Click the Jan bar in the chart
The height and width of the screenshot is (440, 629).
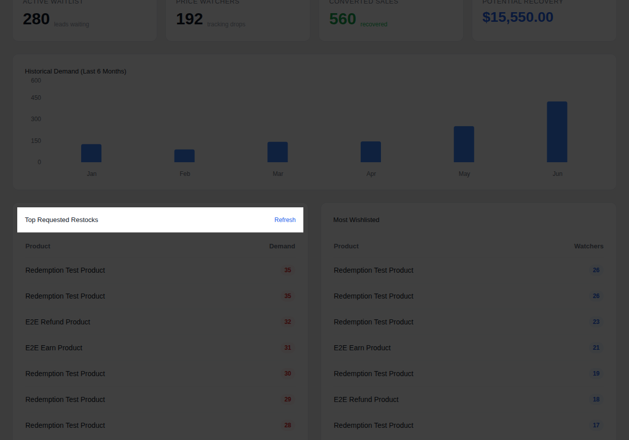[91, 153]
